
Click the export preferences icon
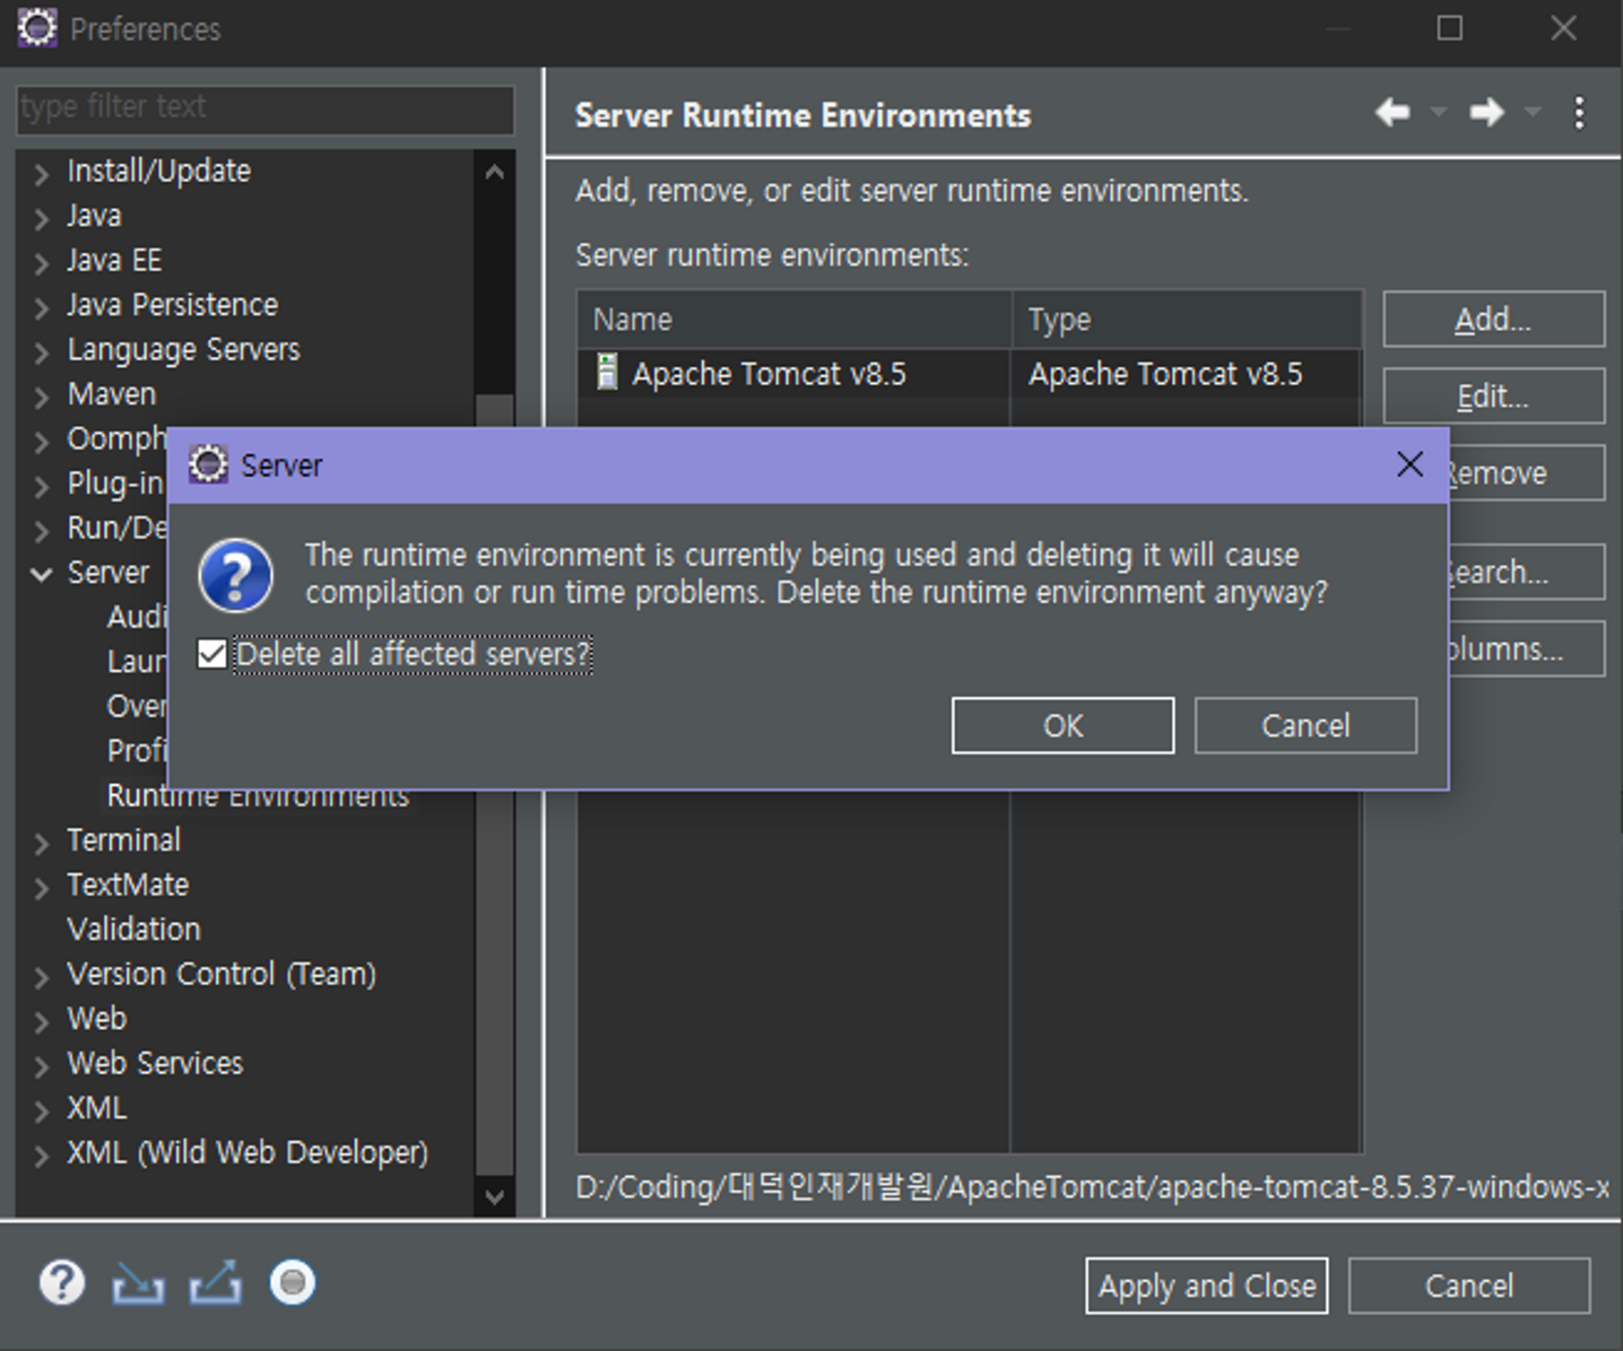[215, 1283]
